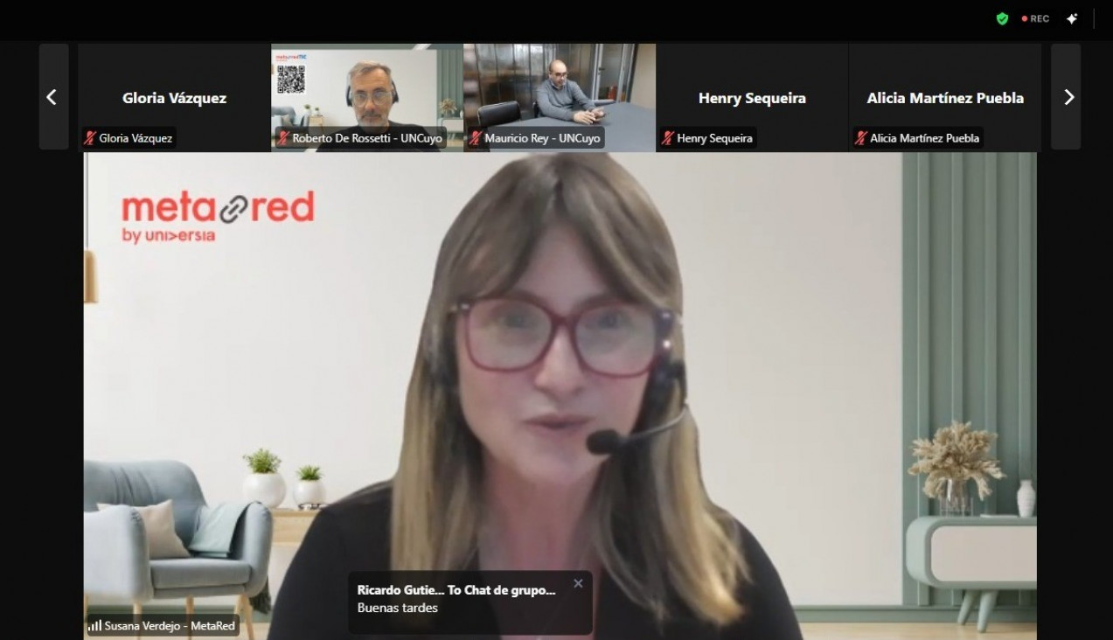Click Roberto De Rossetti muted mic icon
This screenshot has height=640, width=1113.
pyautogui.click(x=283, y=138)
